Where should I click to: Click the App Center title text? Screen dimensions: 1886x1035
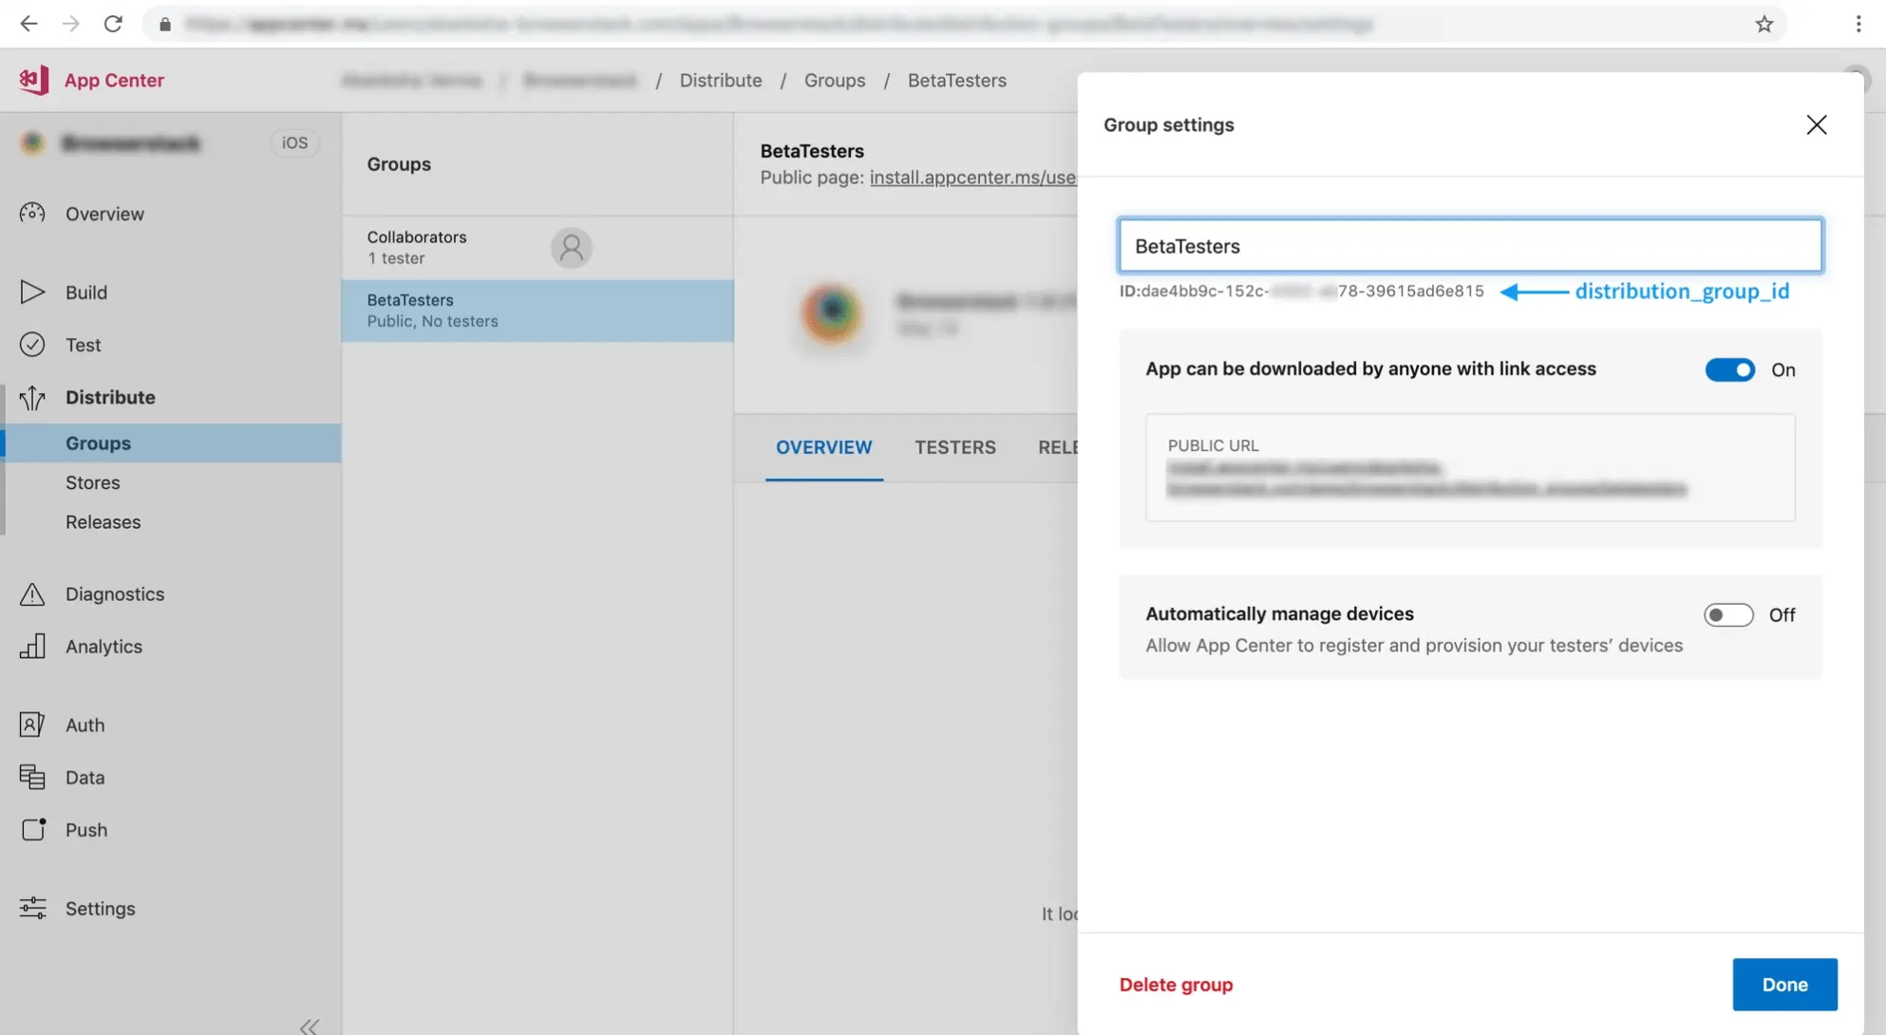[114, 80]
